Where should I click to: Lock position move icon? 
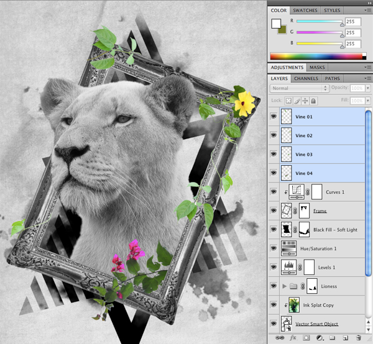[305, 101]
